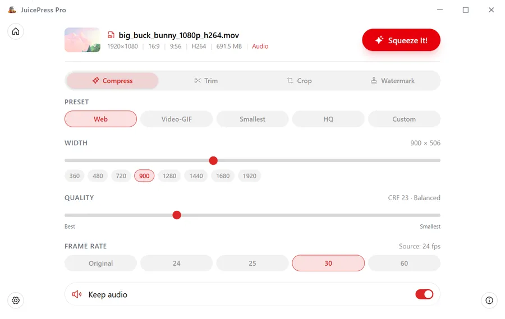
Task: Click the red video file icon
Action: pyautogui.click(x=111, y=35)
